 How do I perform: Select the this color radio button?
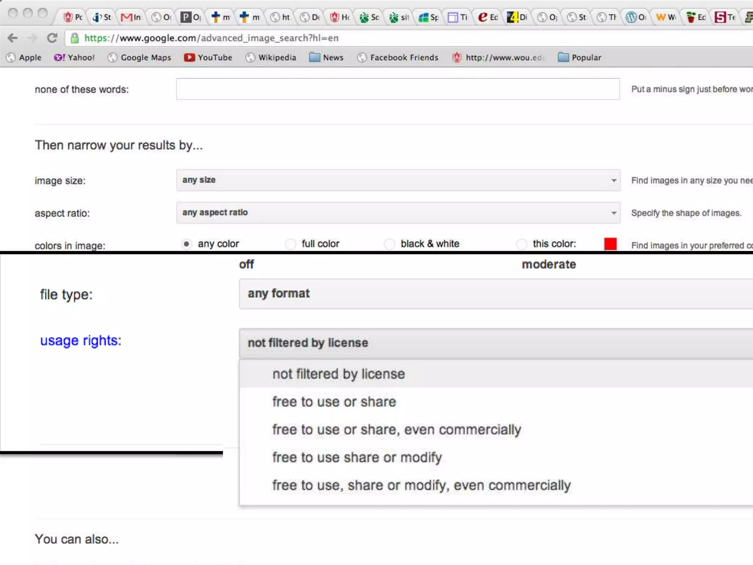tap(522, 244)
